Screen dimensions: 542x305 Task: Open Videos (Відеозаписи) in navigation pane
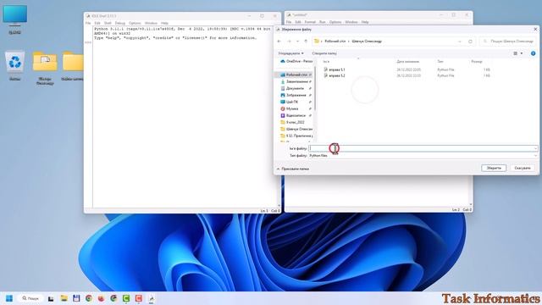tap(296, 115)
